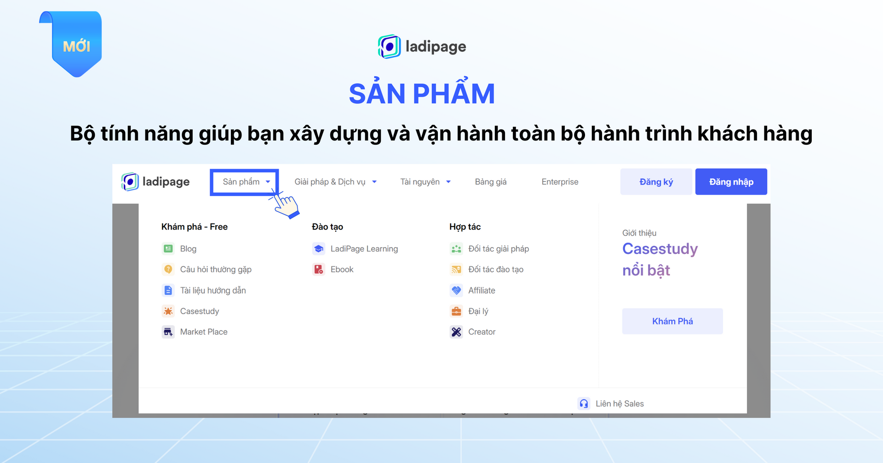Click the Đào tạo column heading

(x=327, y=226)
